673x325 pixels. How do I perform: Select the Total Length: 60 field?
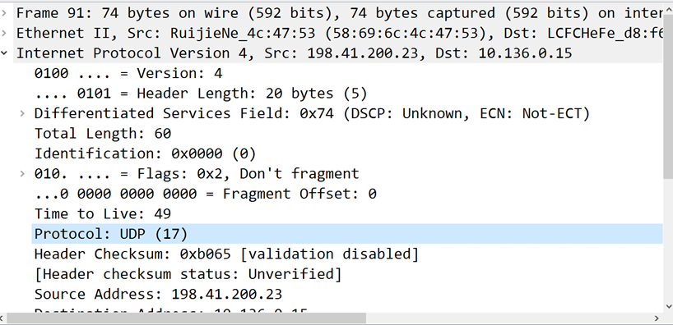[103, 133]
